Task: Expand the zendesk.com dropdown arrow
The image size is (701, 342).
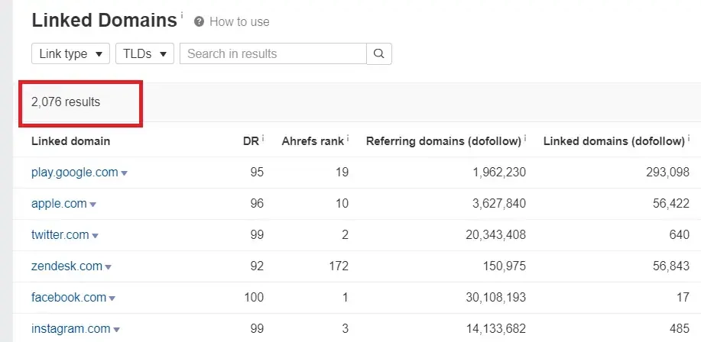Action: tap(108, 267)
